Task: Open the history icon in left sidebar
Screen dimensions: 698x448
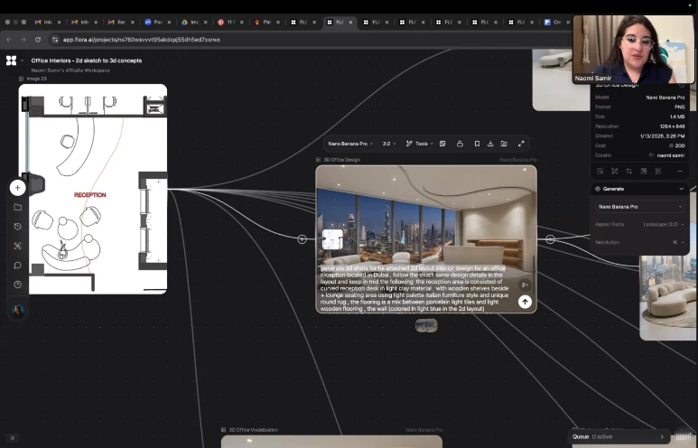Action: coord(17,227)
